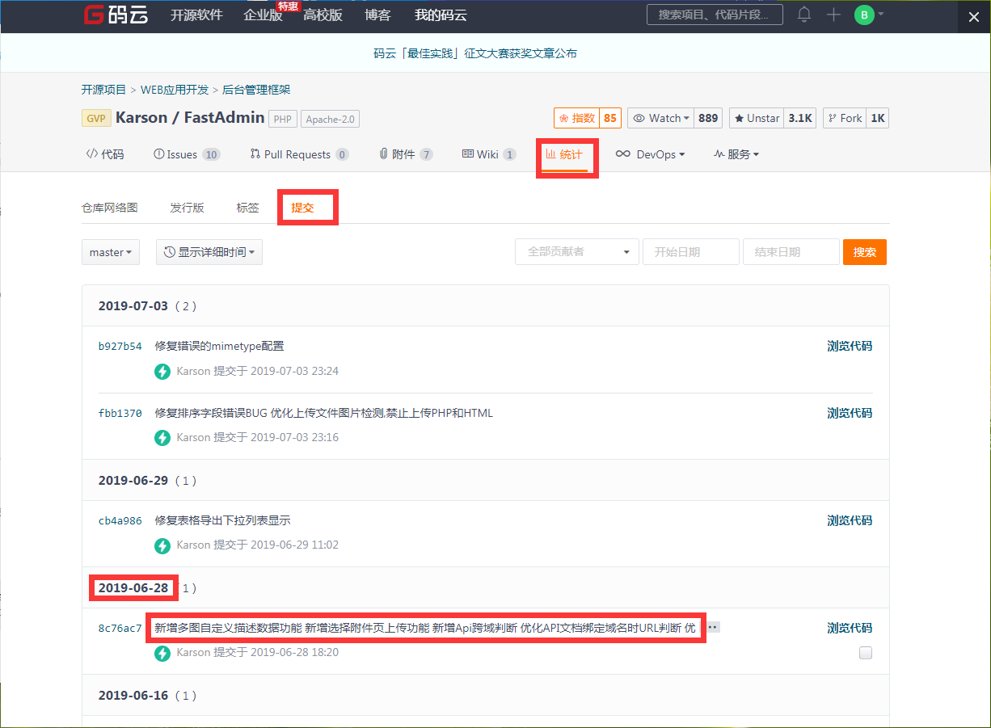Image resolution: width=991 pixels, height=728 pixels.
Task: Open 开源软件 in the top navigation
Action: click(196, 15)
